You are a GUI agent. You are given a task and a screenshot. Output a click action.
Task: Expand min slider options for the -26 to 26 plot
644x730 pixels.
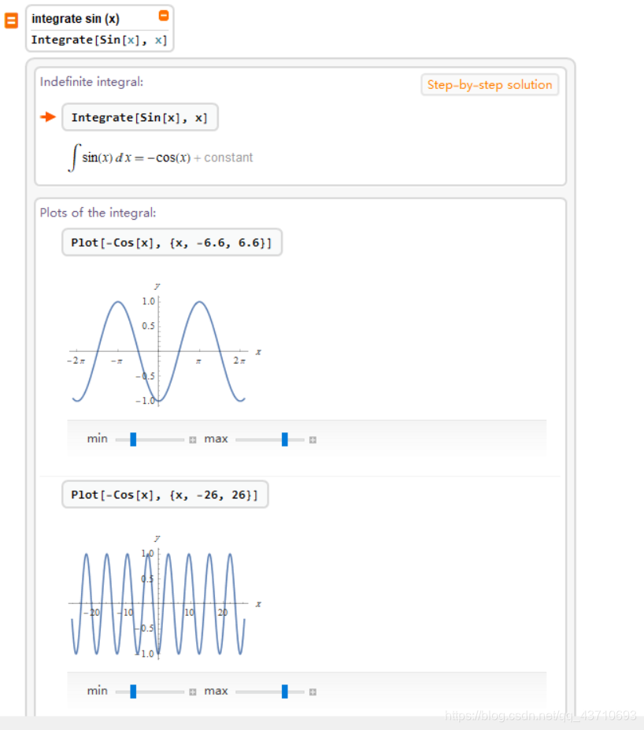pyautogui.click(x=192, y=691)
